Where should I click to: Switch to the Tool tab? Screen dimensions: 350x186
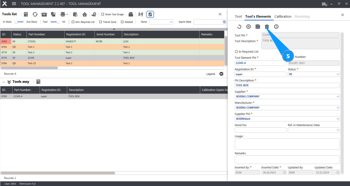[238, 16]
